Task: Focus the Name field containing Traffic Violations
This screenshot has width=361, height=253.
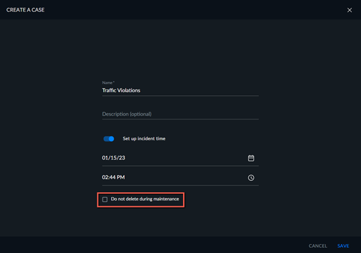Action: click(180, 90)
